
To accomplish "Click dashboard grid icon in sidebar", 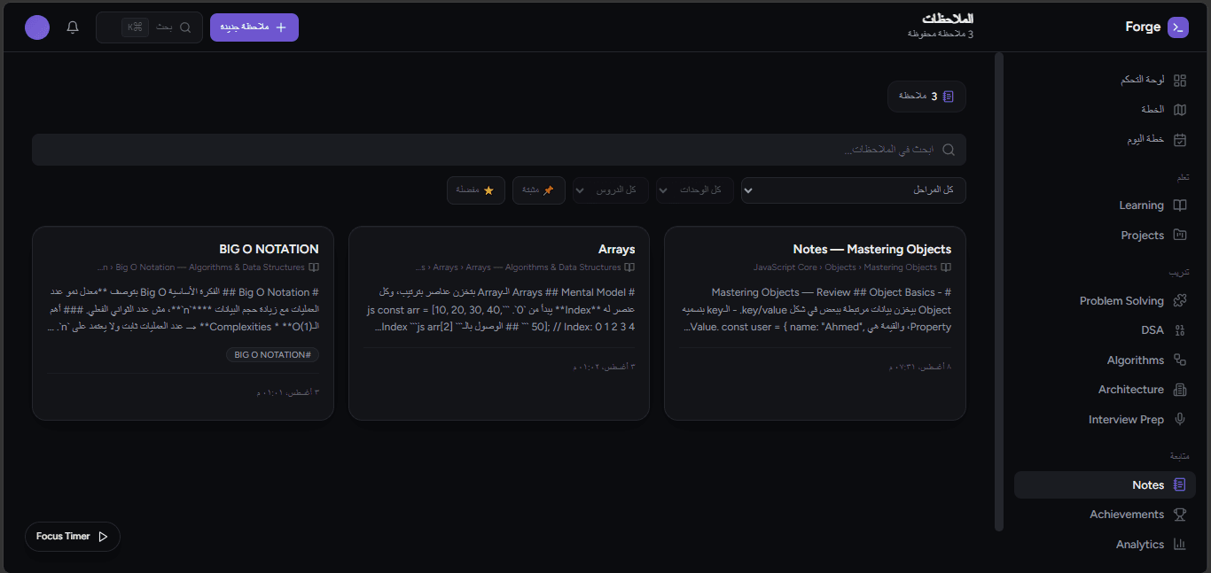I will tap(1180, 80).
